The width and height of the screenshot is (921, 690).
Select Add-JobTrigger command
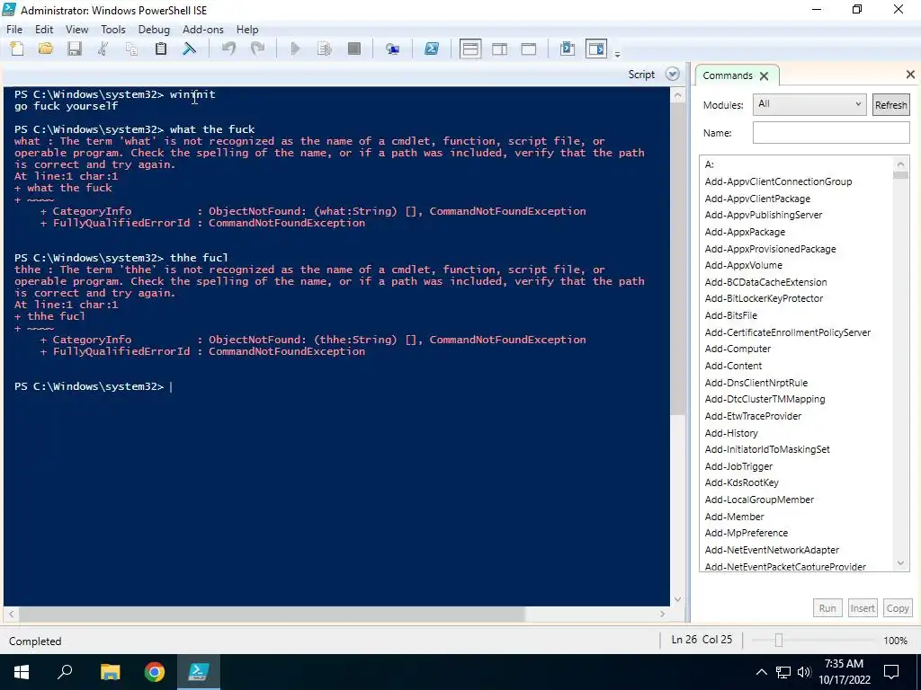(x=738, y=466)
